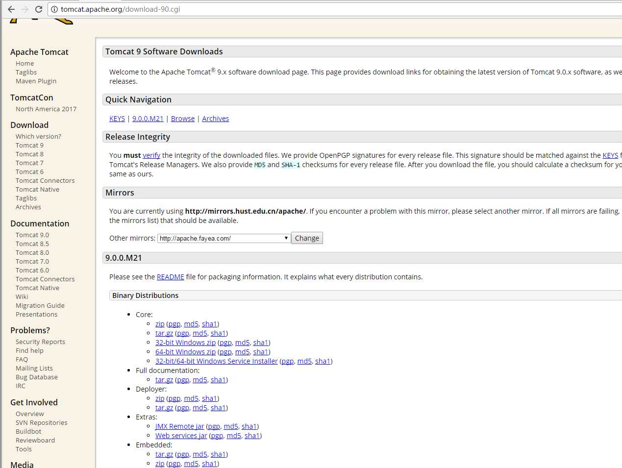
Task: Open Buildbot in sidebar
Action: [x=28, y=432]
